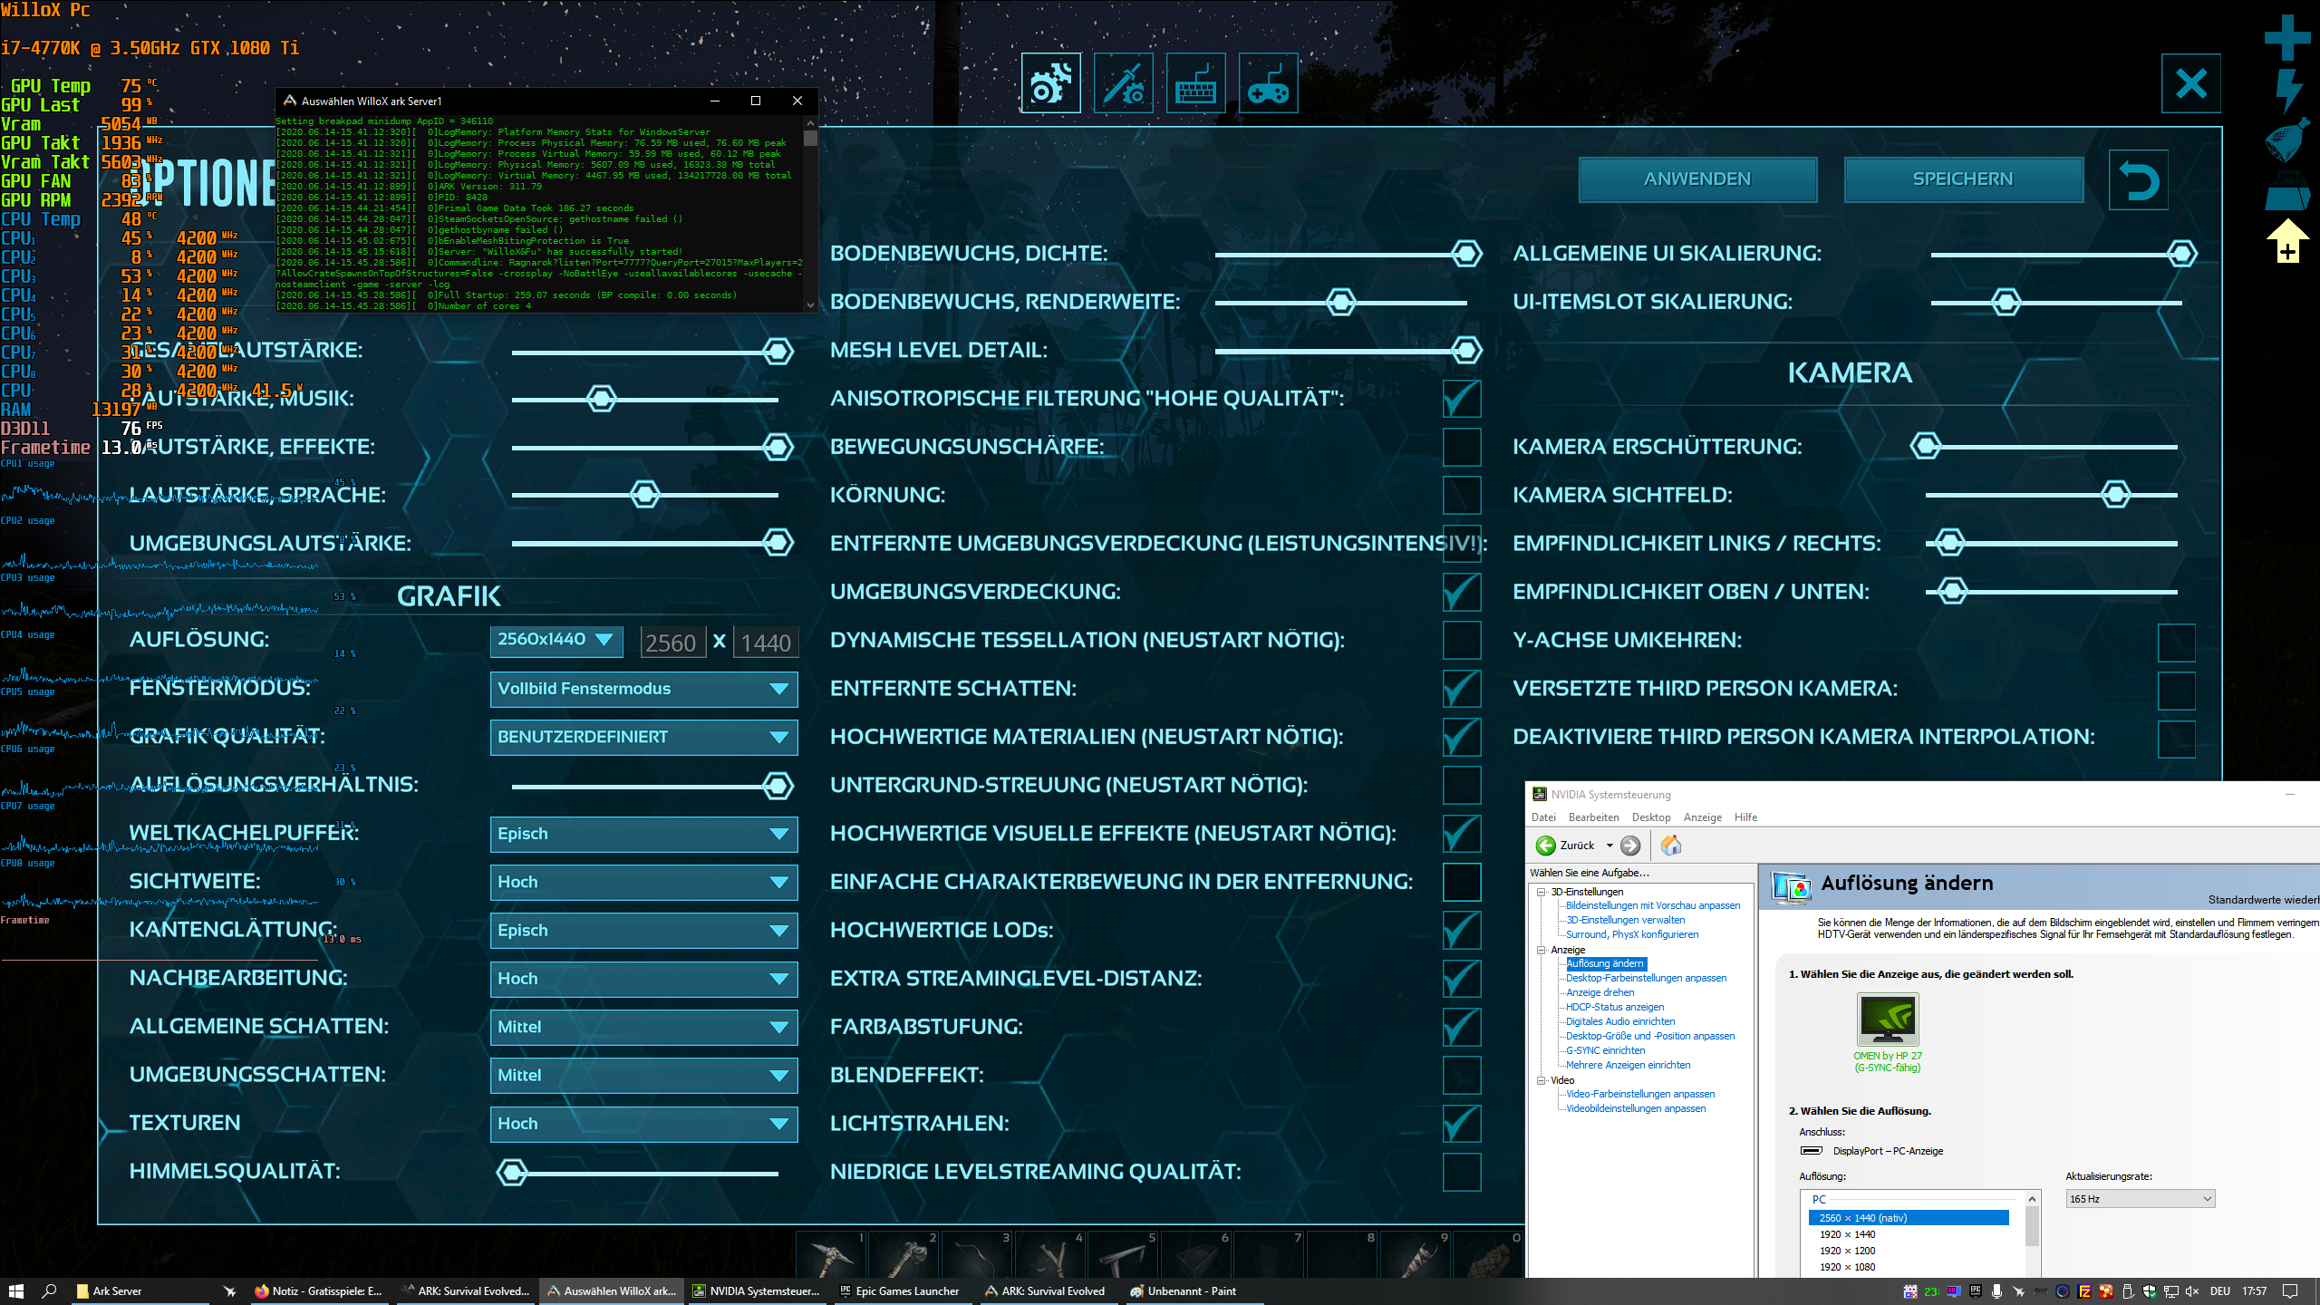Open the general options gears tab
2320x1305 pixels.
(1050, 83)
